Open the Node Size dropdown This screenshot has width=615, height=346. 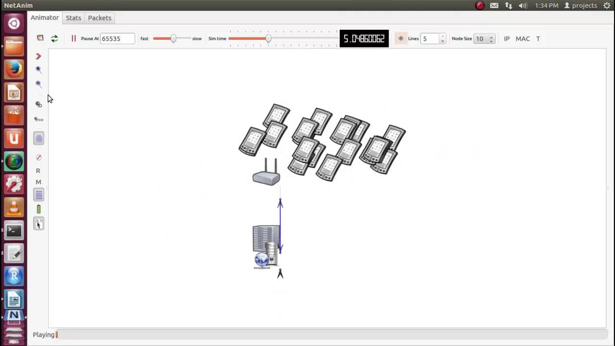point(484,38)
